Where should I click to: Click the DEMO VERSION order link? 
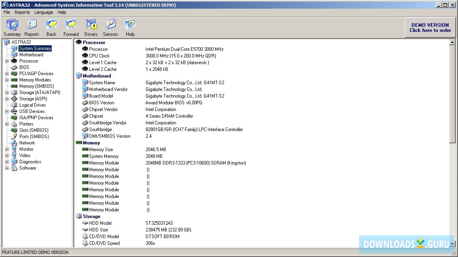[x=430, y=28]
